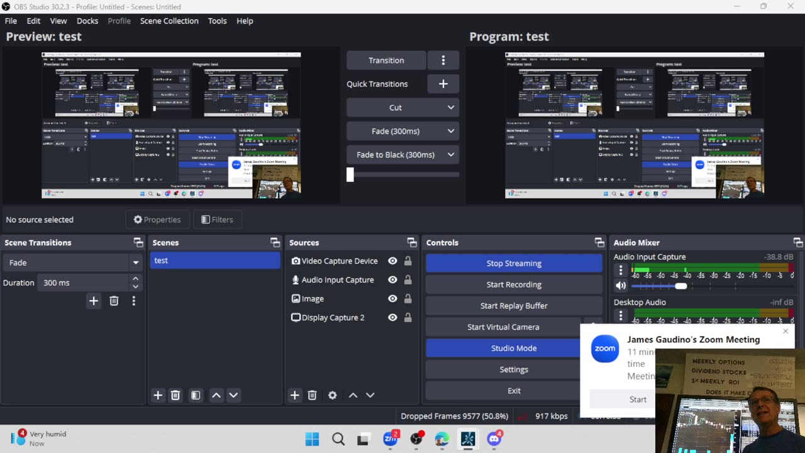
Task: Hide the Image source
Action: (392, 299)
